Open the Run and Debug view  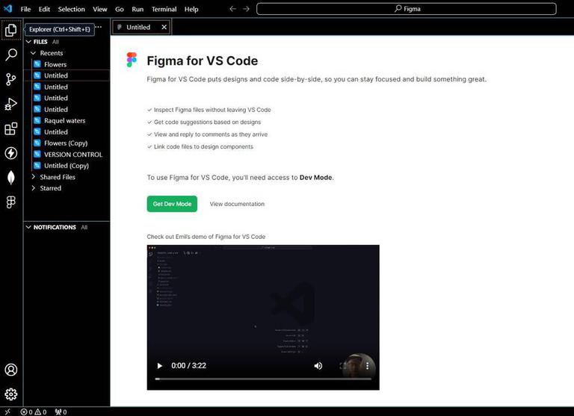(11, 104)
